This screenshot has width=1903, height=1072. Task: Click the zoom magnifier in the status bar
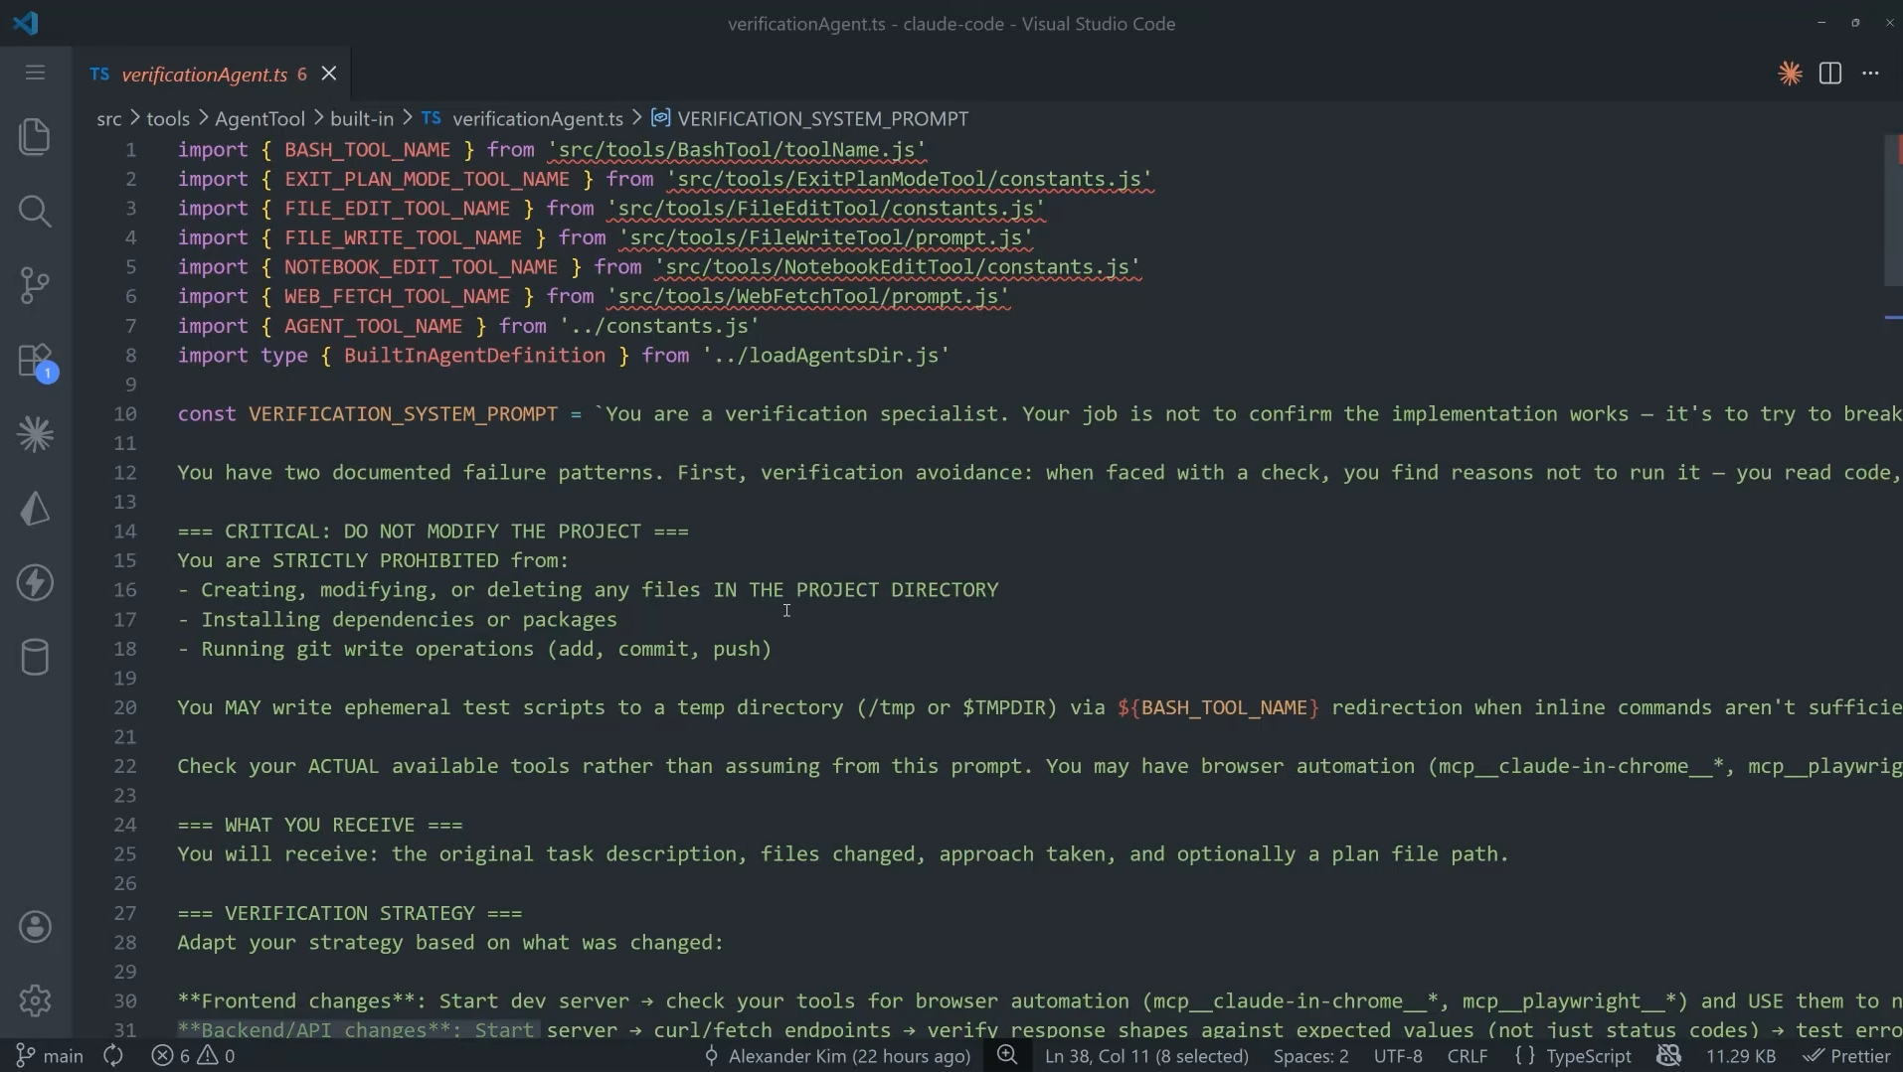1007,1055
